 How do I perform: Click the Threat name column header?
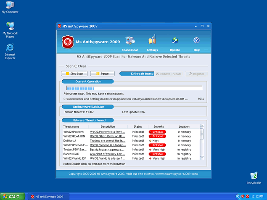pos(71,126)
